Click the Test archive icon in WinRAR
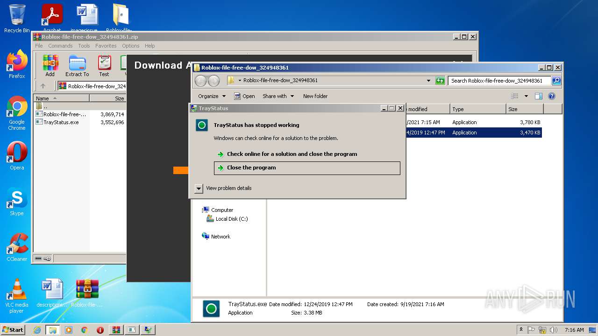The image size is (598, 336). tap(104, 66)
